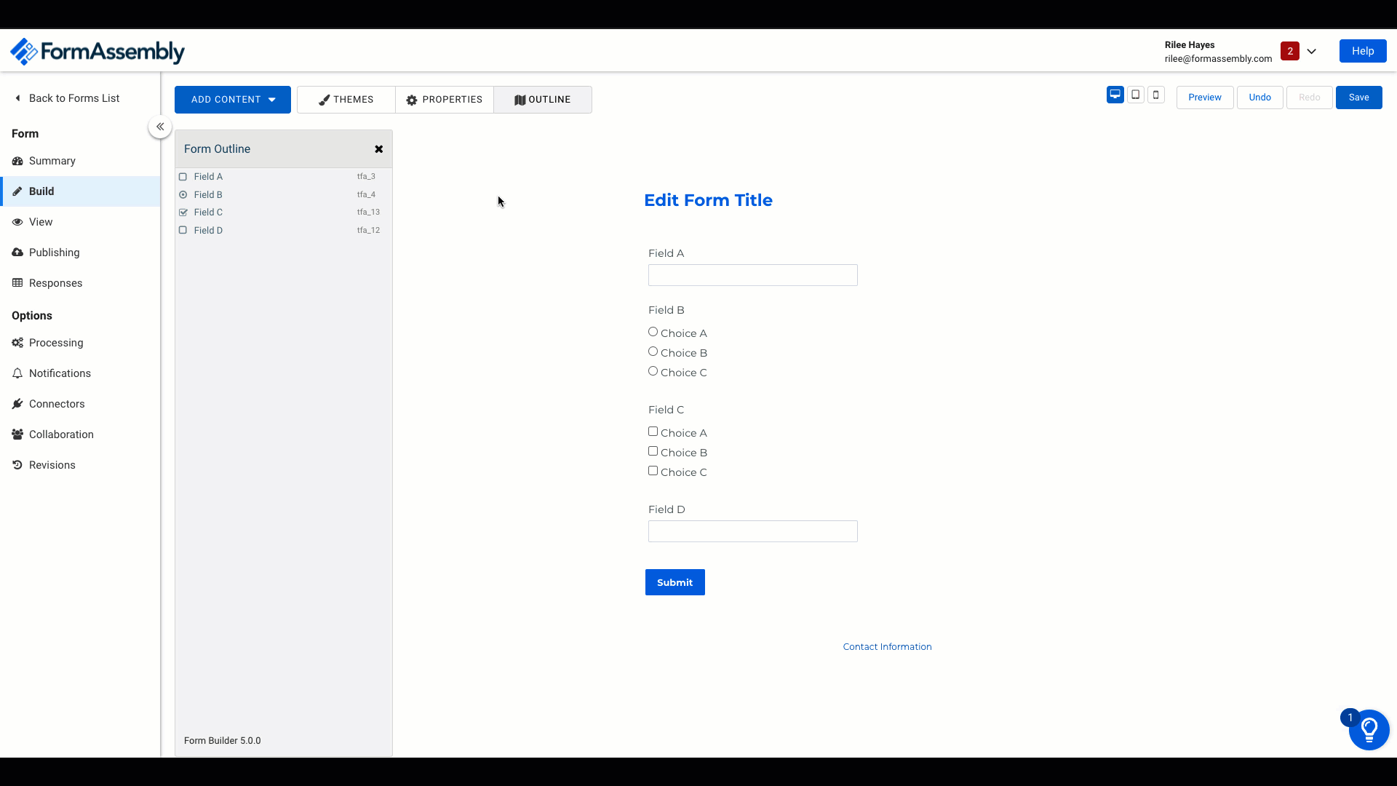Click the red notification badge

1289,51
